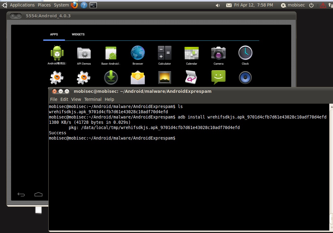
Task: Open the API Demos app
Action: pyautogui.click(x=84, y=53)
